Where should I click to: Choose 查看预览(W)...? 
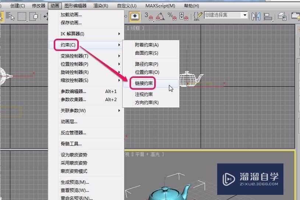click(x=86, y=190)
